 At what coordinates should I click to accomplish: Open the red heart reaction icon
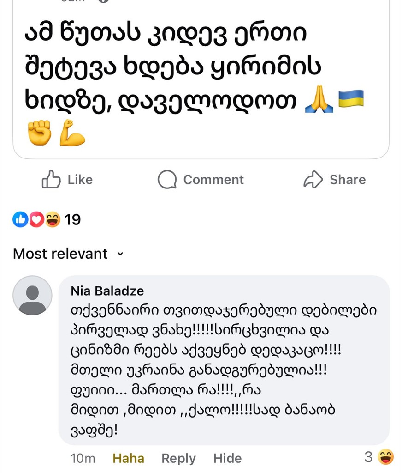(x=36, y=219)
